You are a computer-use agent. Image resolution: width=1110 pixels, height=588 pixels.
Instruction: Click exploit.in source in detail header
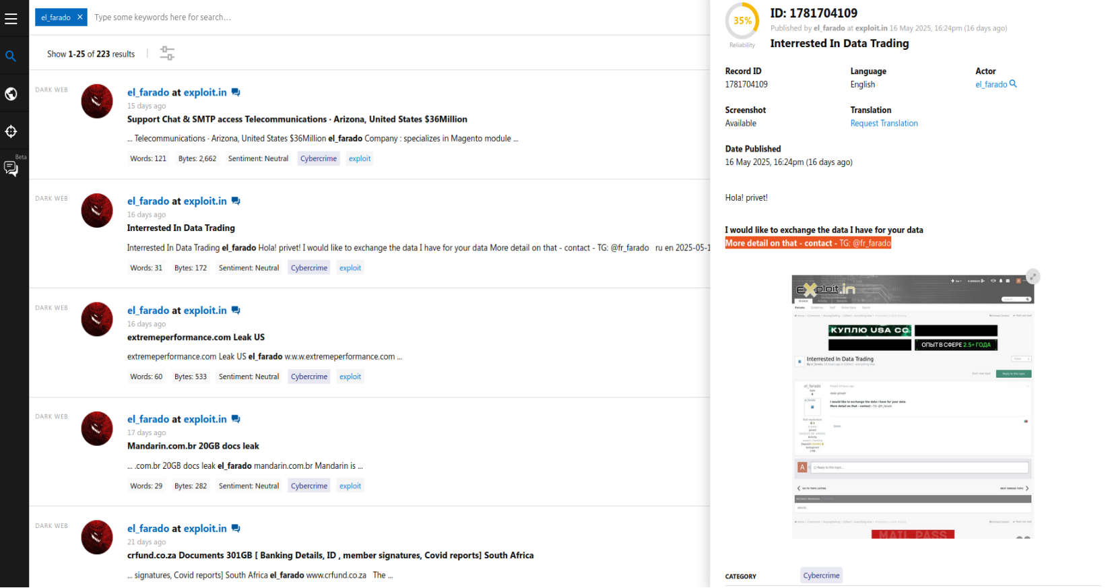(x=872, y=28)
